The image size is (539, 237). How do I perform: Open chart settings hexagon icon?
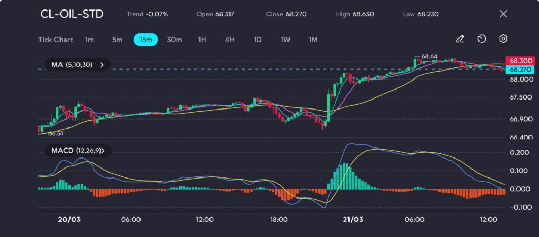pos(503,39)
